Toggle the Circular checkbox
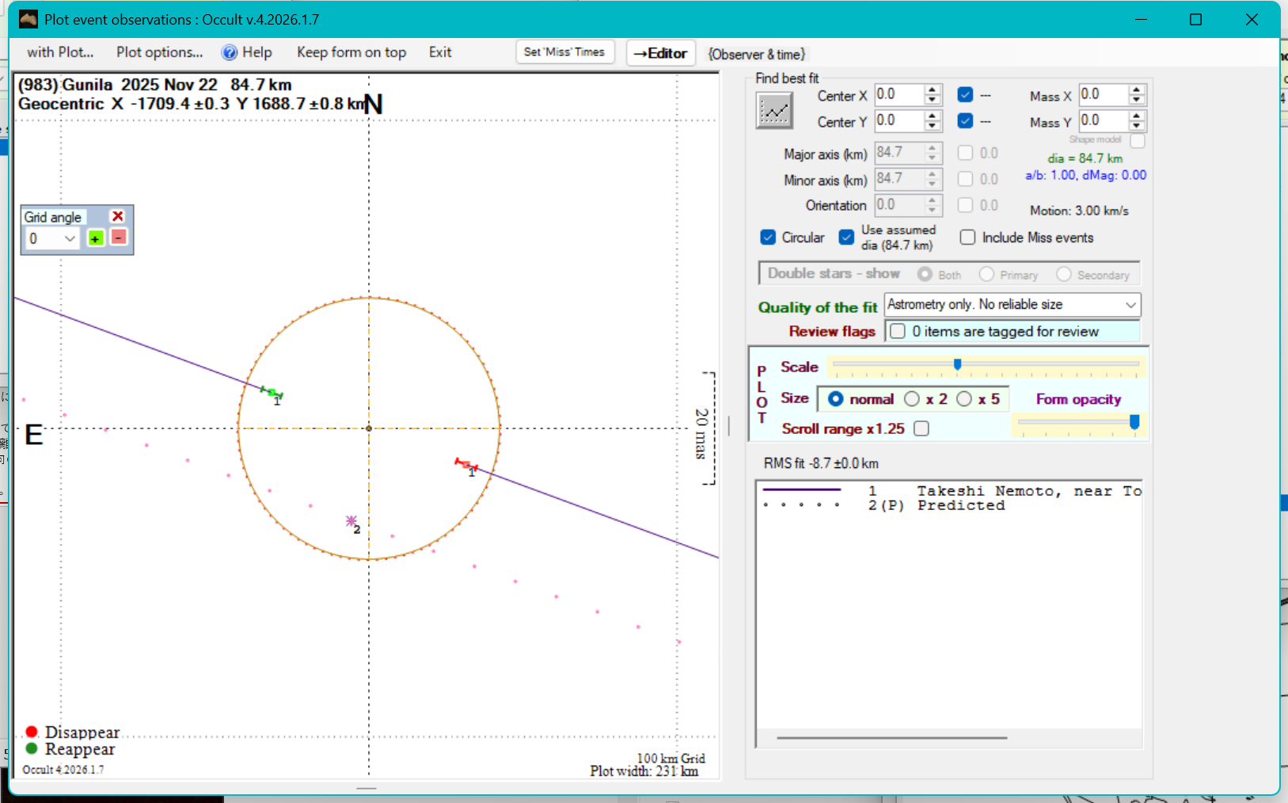 [768, 238]
